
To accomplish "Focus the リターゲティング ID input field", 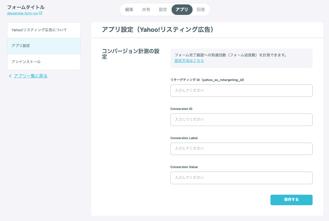I will click(241, 91).
